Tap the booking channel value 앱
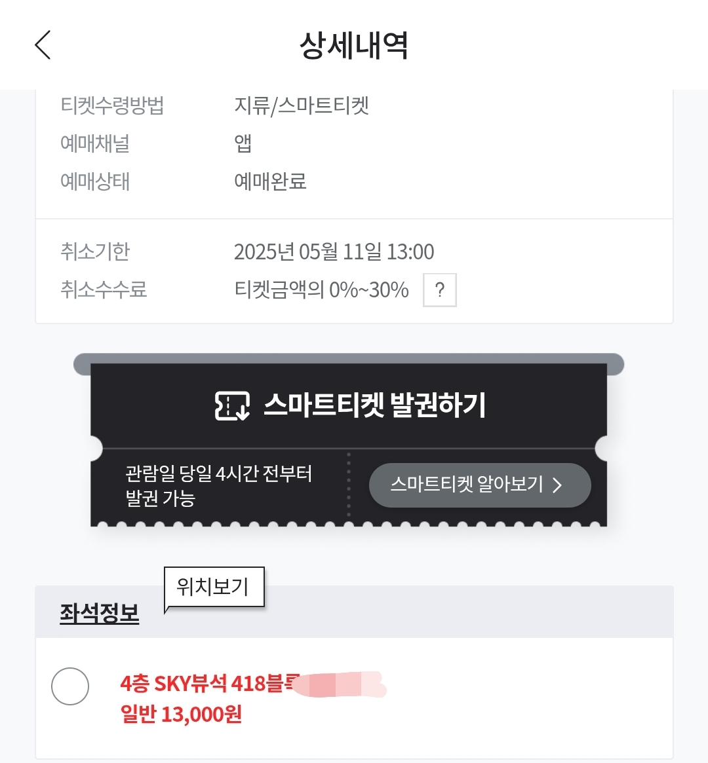This screenshot has height=763, width=708. click(243, 143)
